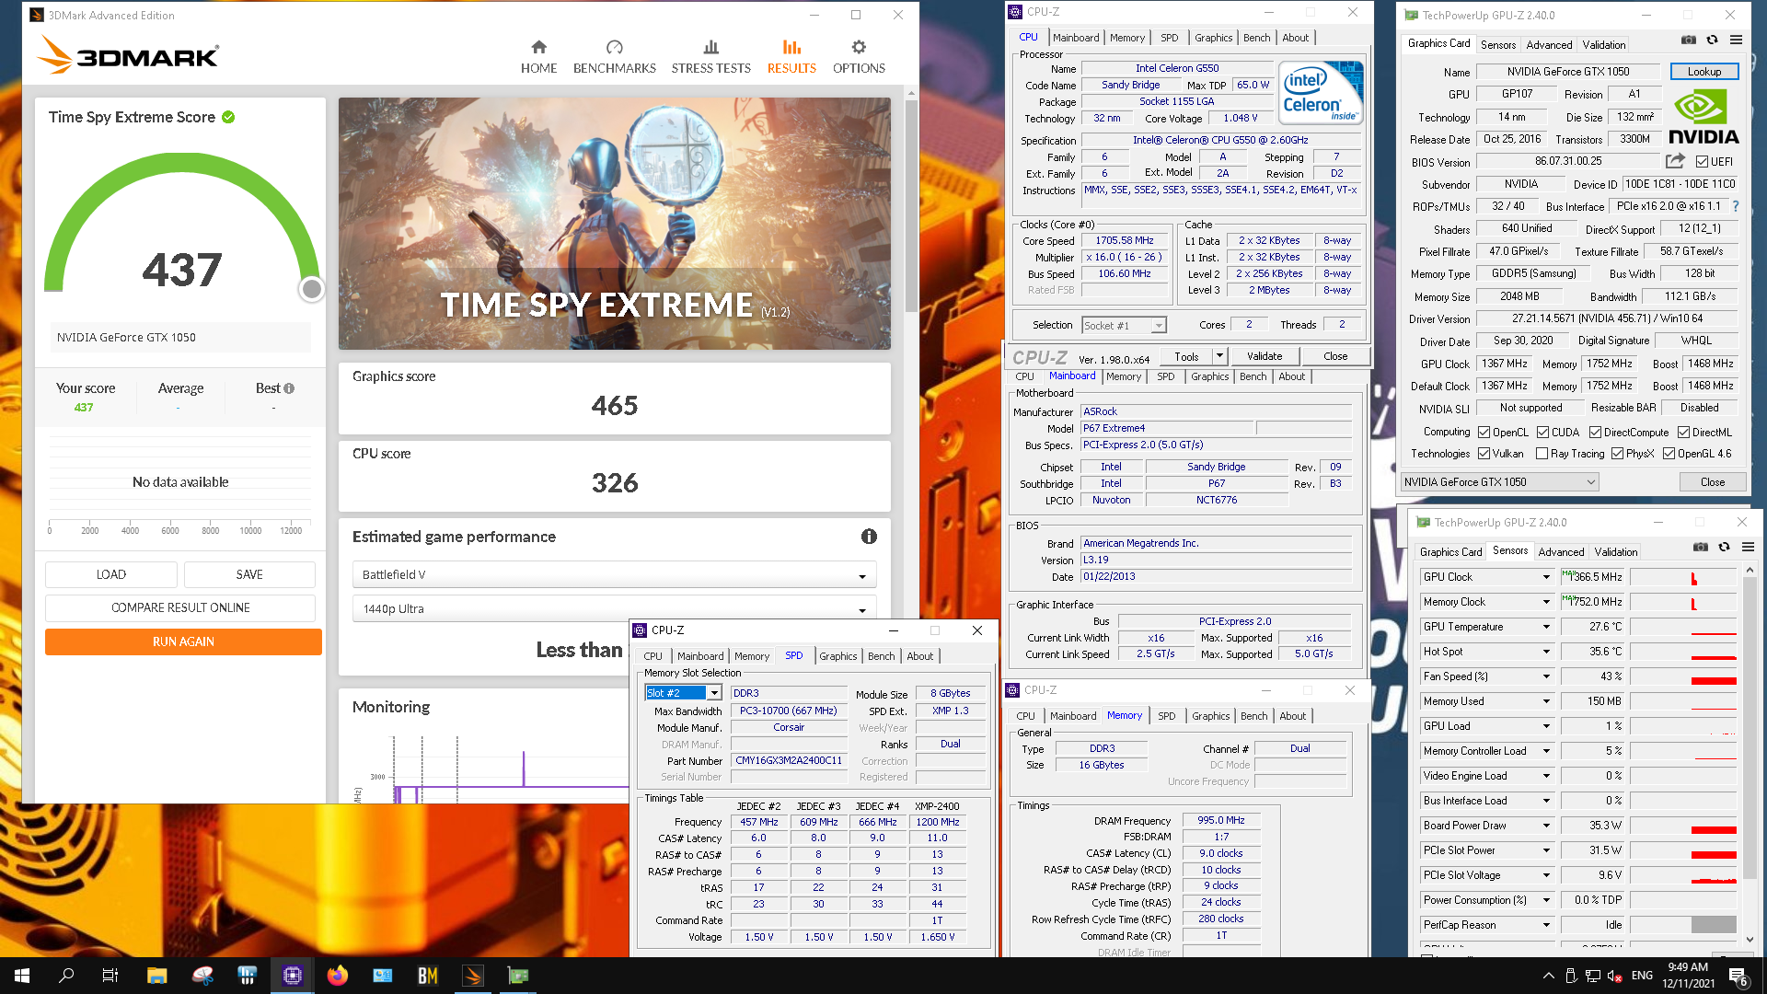Switch to the 3DMark taskbar icon
The image size is (1767, 994).
click(x=472, y=976)
